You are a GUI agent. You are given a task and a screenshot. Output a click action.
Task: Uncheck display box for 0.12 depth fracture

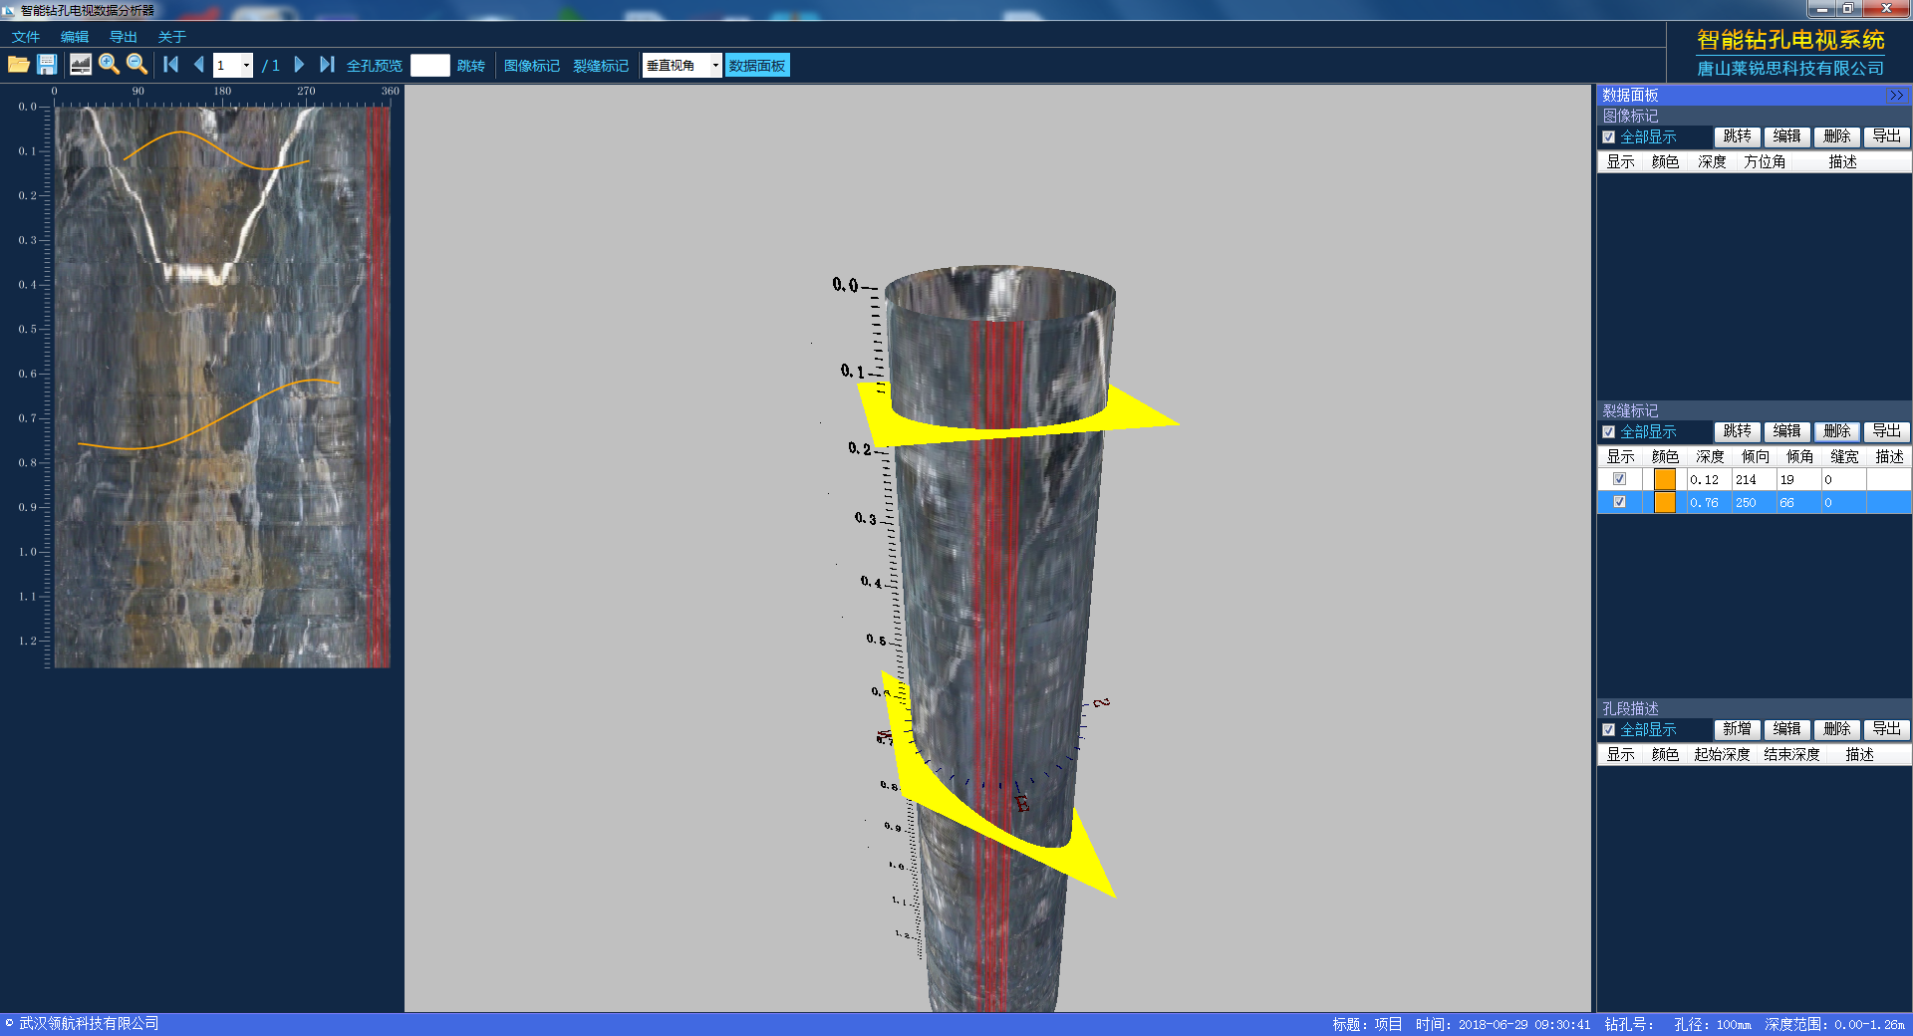coord(1619,479)
